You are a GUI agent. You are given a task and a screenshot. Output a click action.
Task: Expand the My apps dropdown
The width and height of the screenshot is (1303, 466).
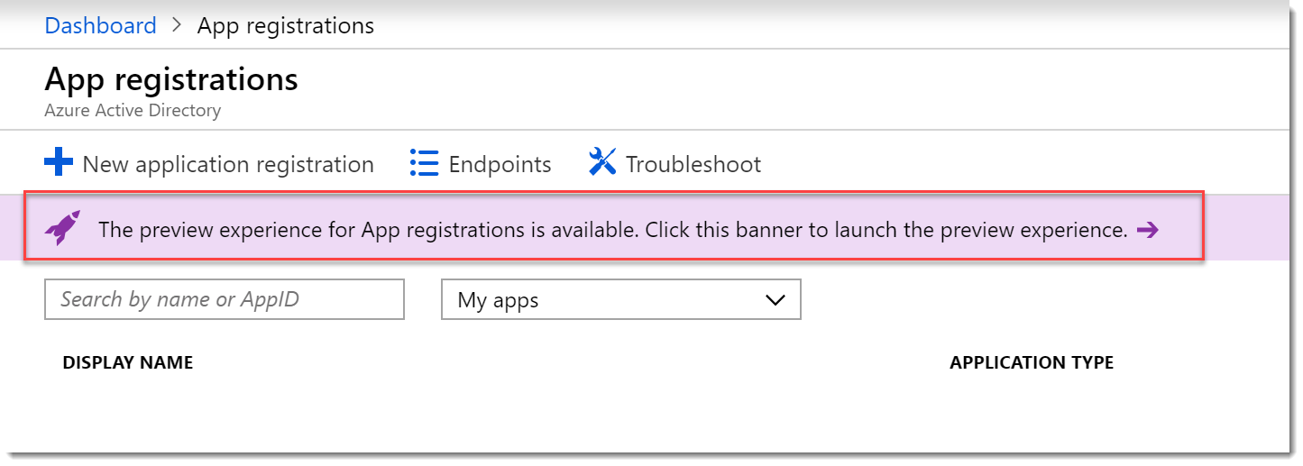click(621, 299)
